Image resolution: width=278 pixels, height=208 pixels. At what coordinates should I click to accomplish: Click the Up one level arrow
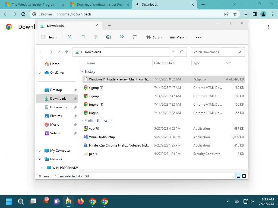point(67,52)
